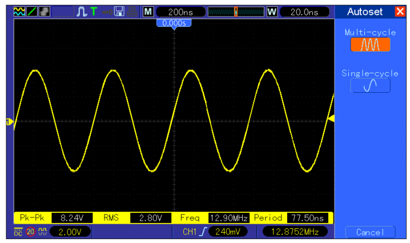
Task: Click the green T trigger status icon
Action: pos(93,11)
